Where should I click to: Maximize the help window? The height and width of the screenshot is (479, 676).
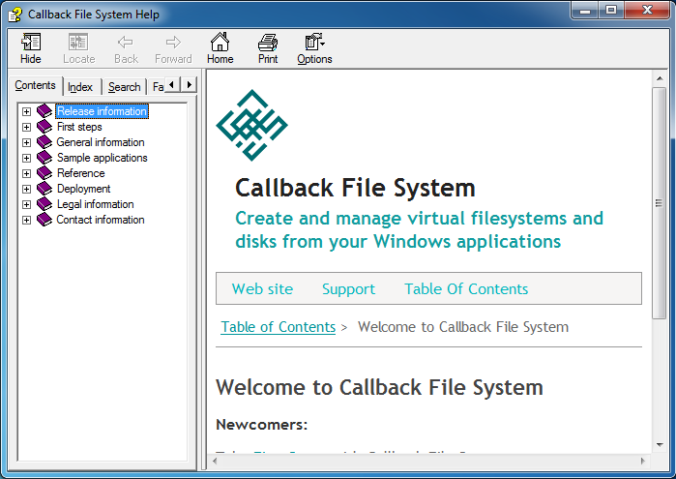tap(610, 11)
